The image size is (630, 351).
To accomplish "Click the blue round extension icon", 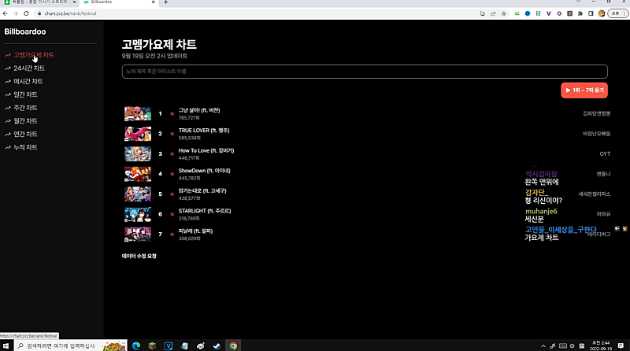I will pyautogui.click(x=528, y=13).
